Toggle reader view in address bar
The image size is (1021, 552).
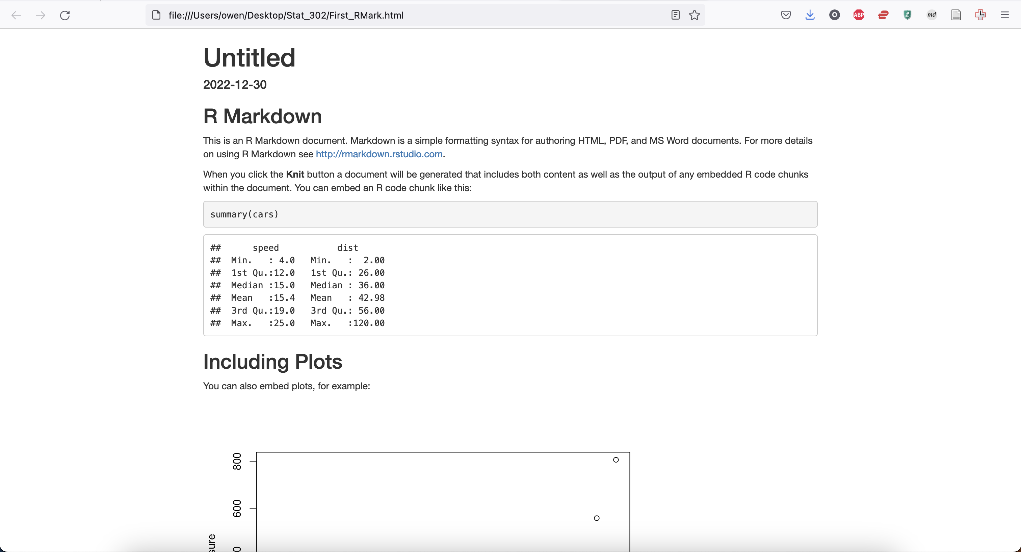coord(675,15)
